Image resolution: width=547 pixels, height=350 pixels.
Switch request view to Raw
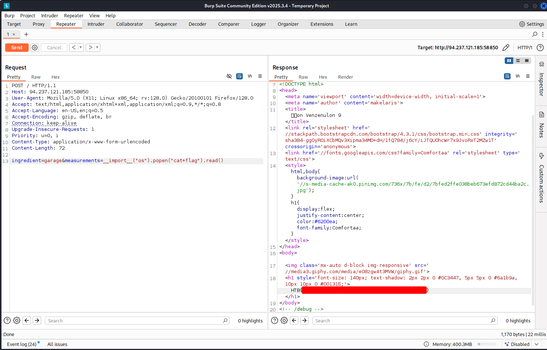pyautogui.click(x=36, y=77)
